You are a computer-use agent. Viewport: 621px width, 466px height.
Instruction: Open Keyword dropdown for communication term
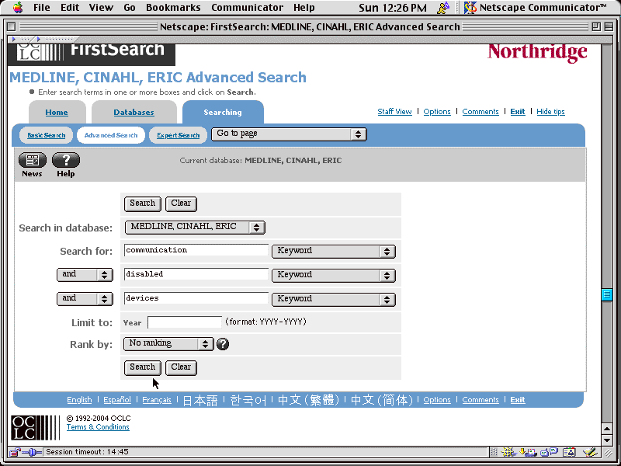[x=334, y=251]
